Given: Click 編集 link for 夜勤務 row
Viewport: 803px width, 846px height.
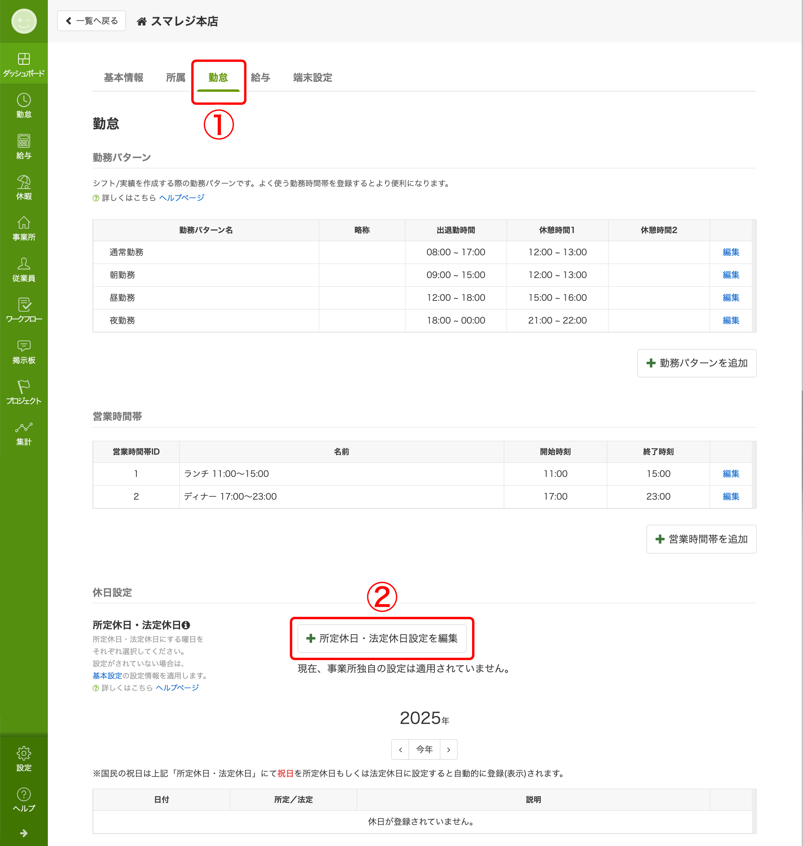Looking at the screenshot, I should pos(731,320).
